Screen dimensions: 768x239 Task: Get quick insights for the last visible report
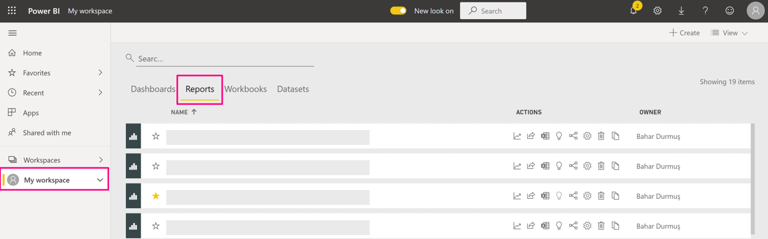click(559, 225)
